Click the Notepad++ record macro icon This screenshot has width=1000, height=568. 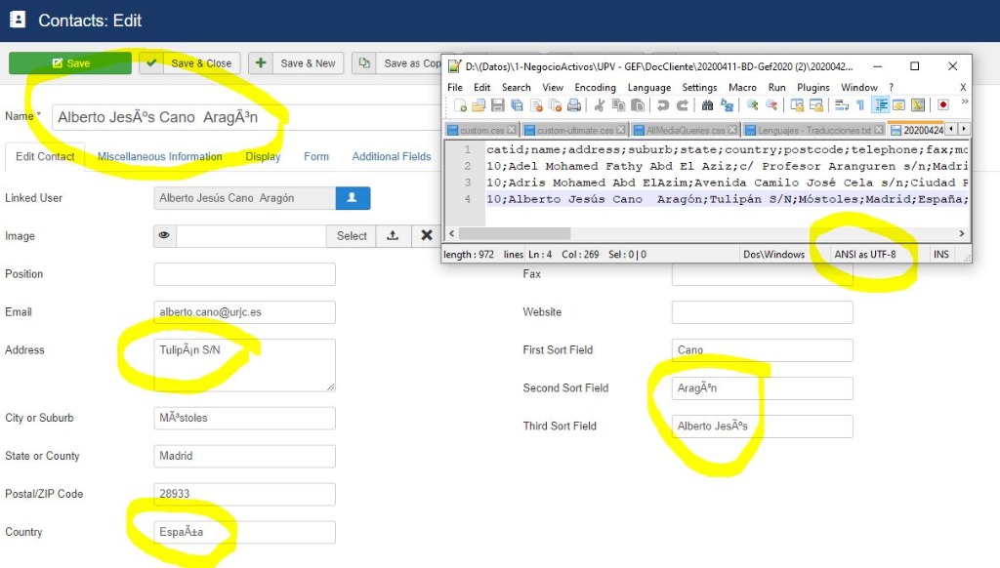pos(943,105)
